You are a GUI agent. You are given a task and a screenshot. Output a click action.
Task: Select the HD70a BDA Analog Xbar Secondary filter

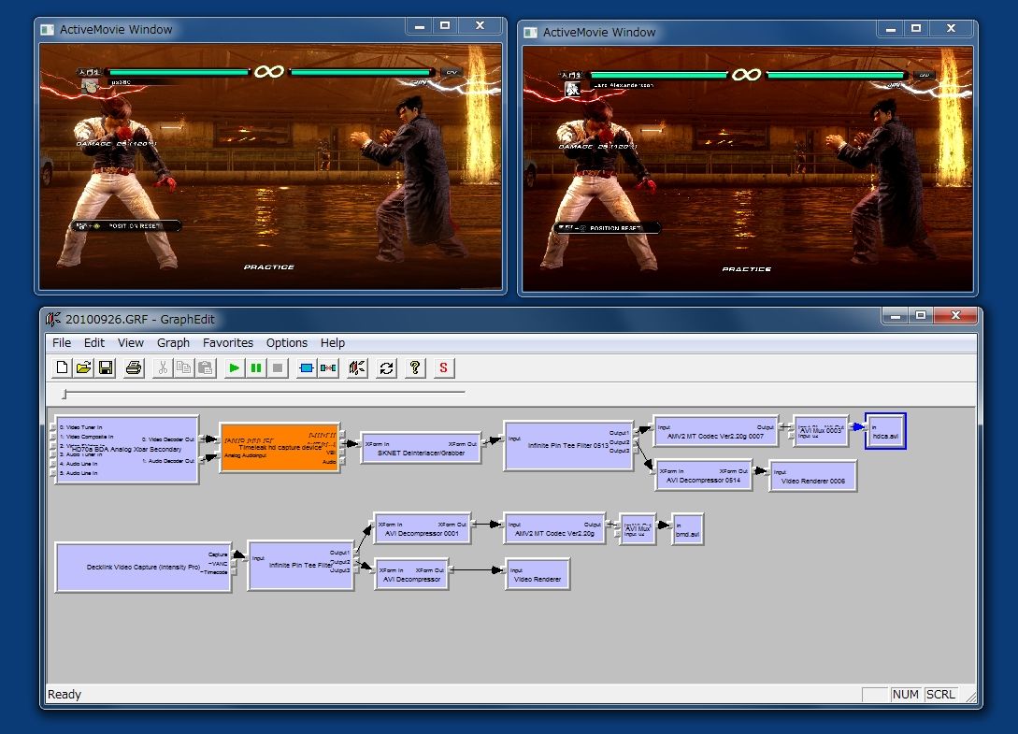[x=126, y=450]
